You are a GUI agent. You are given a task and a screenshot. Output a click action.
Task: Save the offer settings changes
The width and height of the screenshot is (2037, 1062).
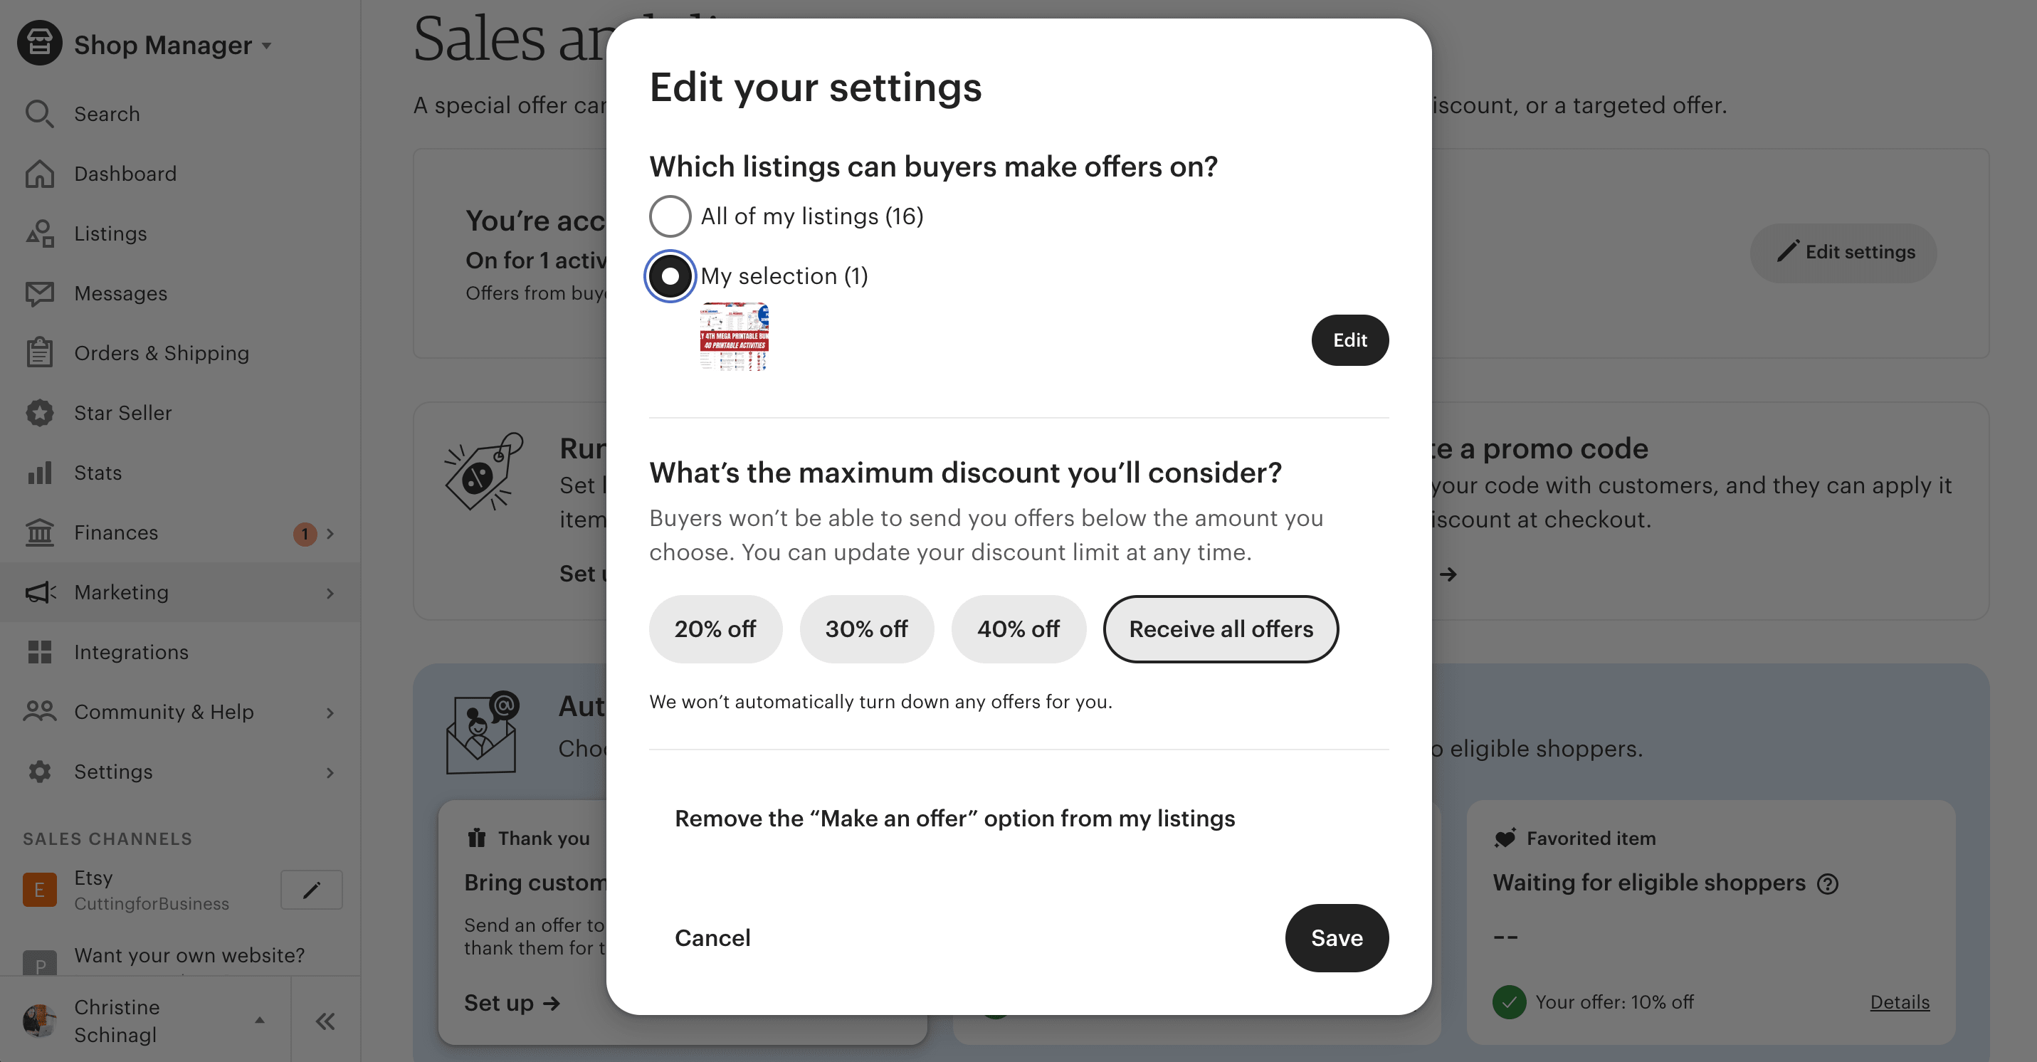[1337, 938]
